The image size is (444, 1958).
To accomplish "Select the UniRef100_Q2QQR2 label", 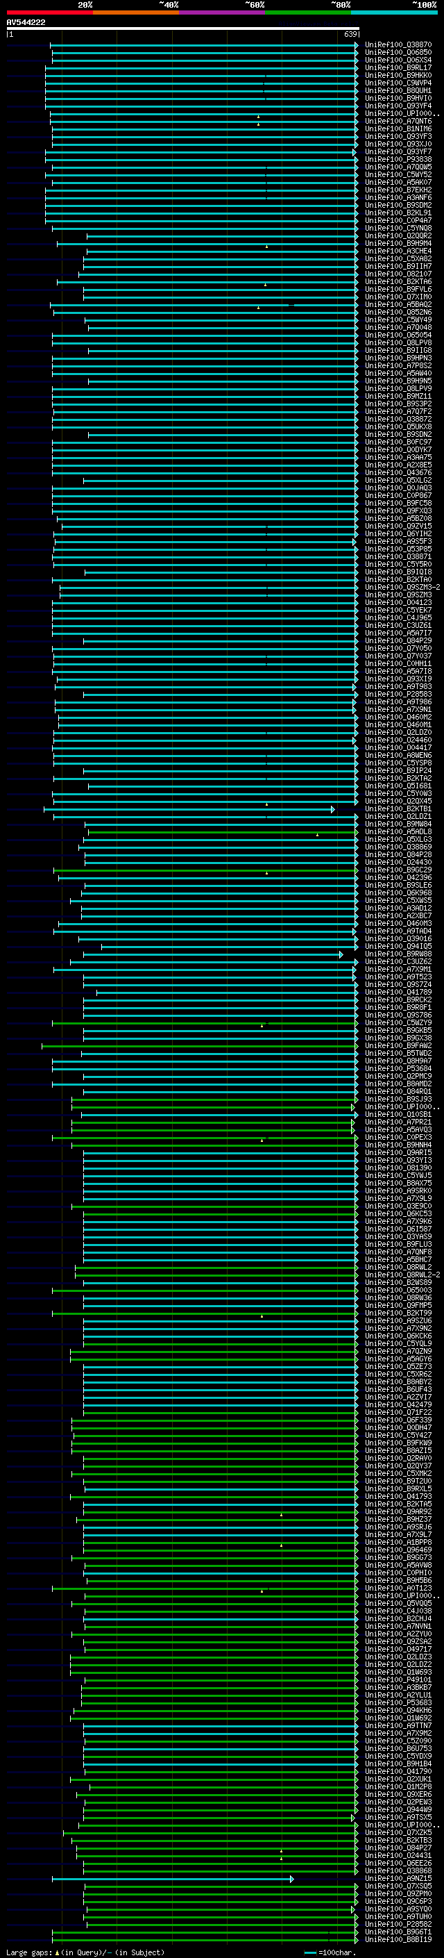I will tap(398, 235).
